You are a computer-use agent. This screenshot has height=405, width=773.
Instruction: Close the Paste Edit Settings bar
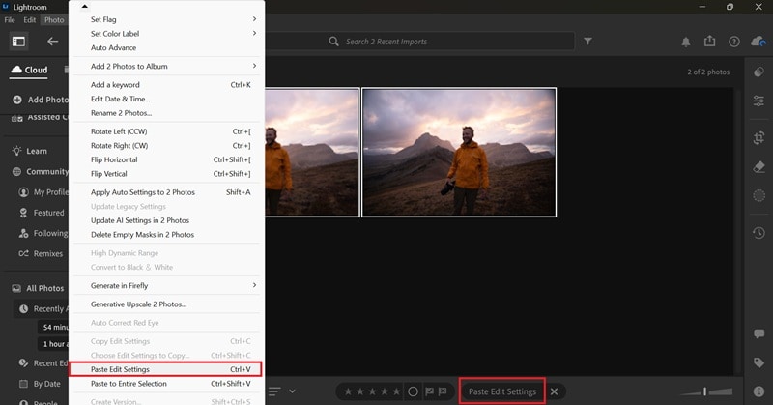pyautogui.click(x=554, y=391)
